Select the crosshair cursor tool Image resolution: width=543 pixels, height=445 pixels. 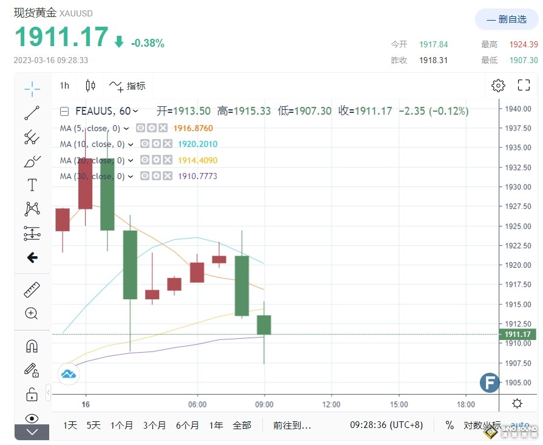pos(31,88)
